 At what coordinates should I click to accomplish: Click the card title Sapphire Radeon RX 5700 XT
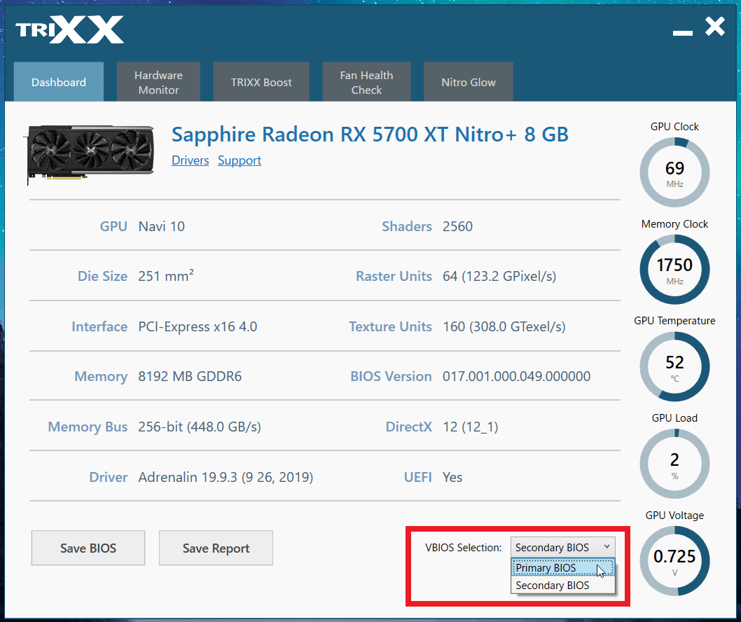(x=370, y=134)
